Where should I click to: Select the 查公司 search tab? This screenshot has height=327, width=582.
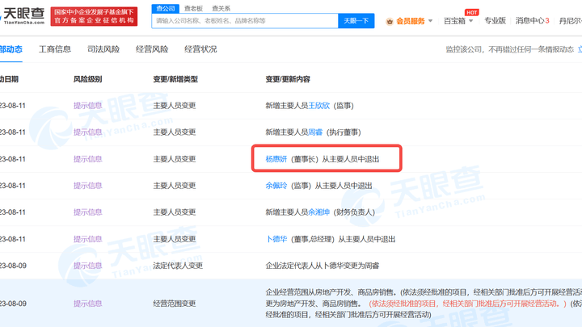point(165,9)
